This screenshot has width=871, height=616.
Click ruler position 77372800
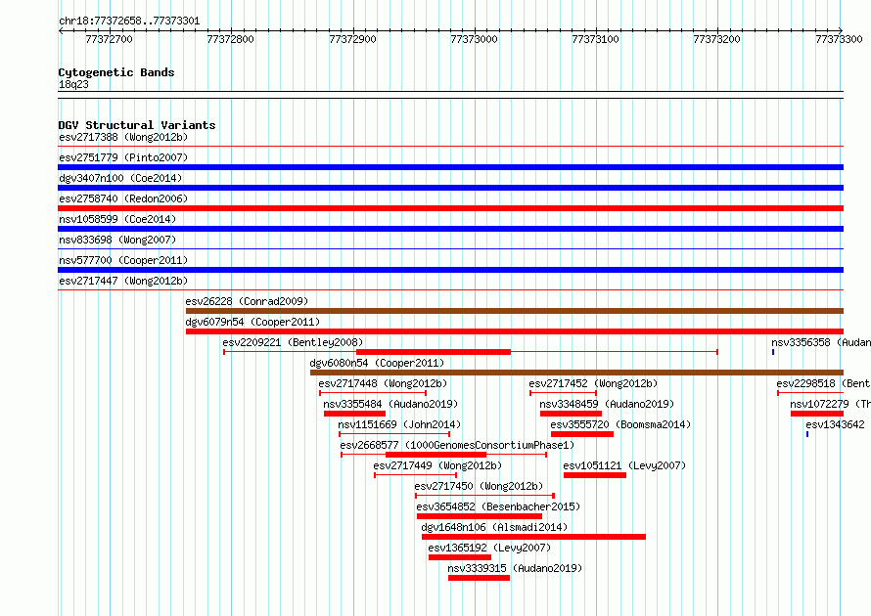(231, 39)
